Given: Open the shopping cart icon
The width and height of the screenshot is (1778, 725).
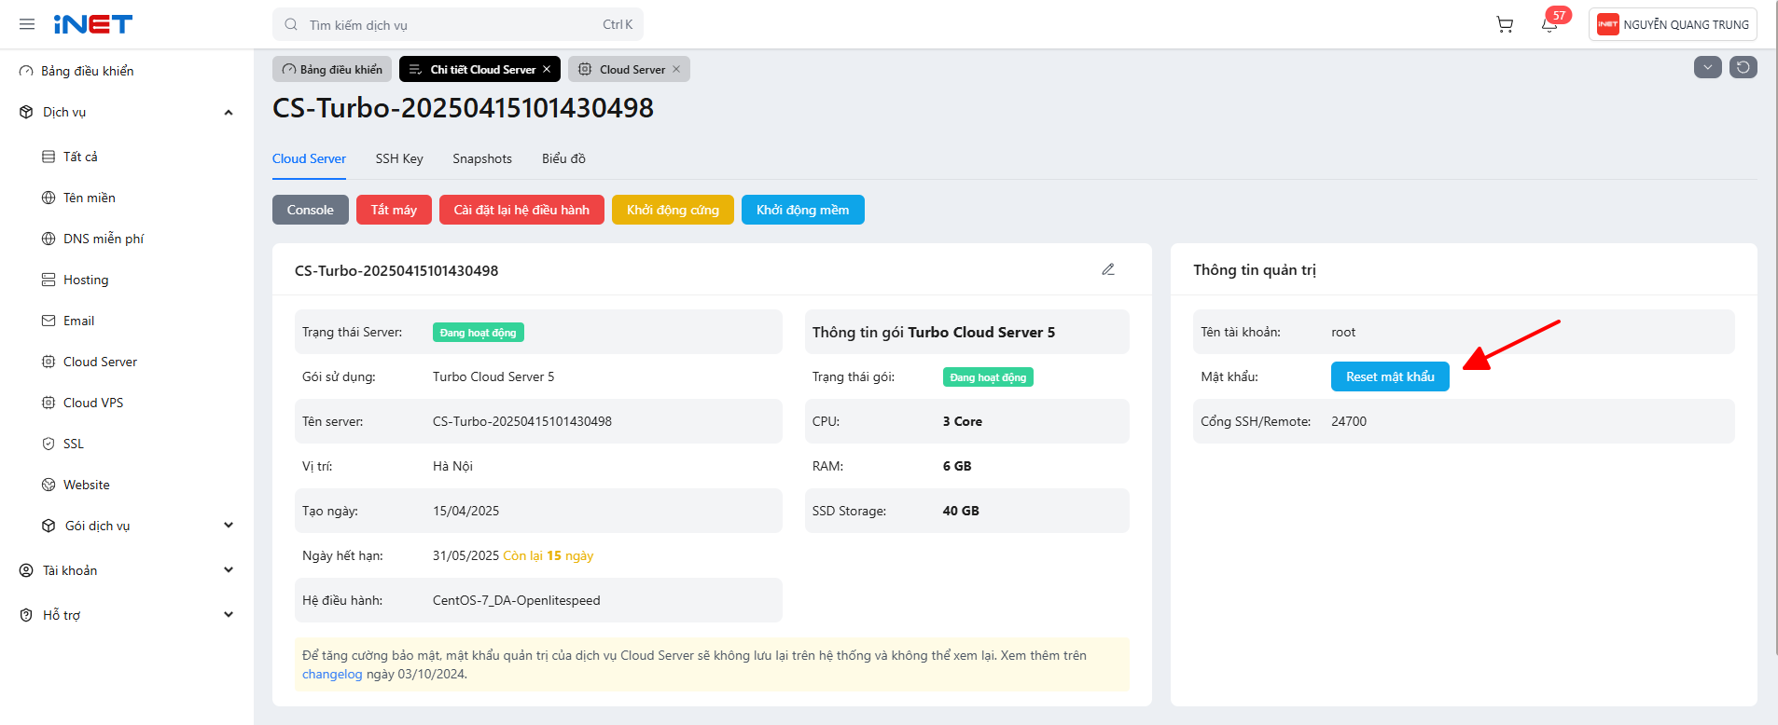Looking at the screenshot, I should pos(1505,25).
